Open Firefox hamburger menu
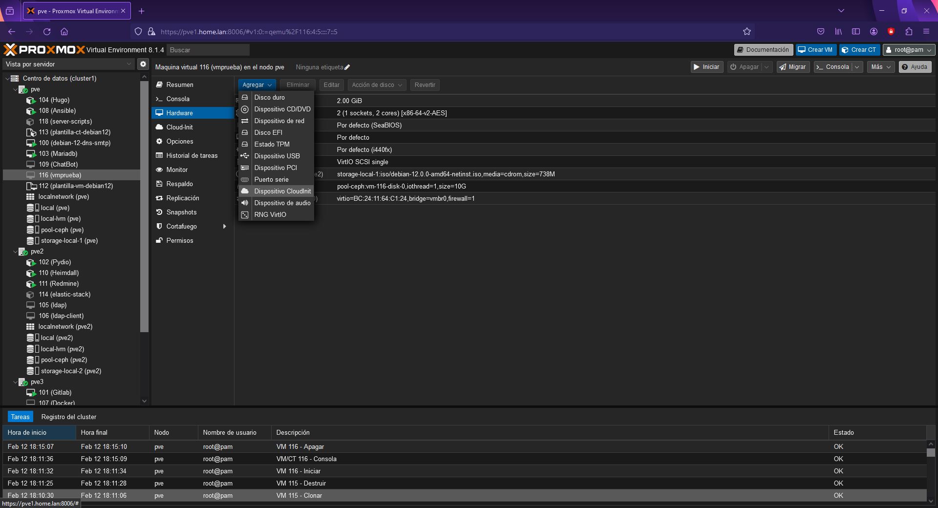The height and width of the screenshot is (508, 938). [x=926, y=32]
